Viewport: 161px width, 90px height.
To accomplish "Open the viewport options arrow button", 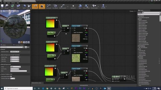I will [1, 11].
